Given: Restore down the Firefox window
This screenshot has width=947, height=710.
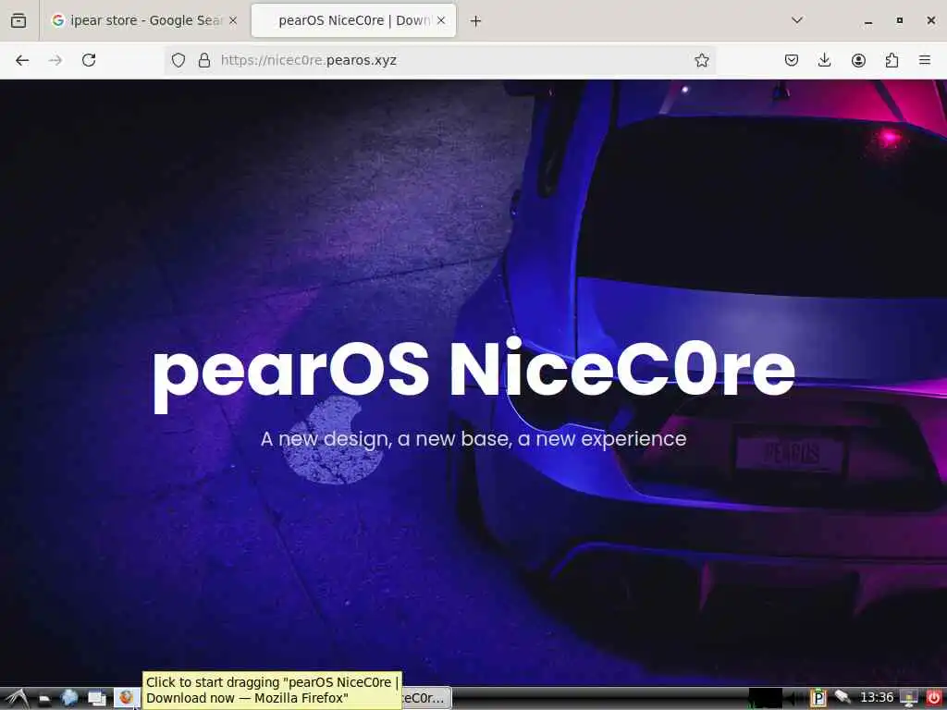Looking at the screenshot, I should pos(899,20).
